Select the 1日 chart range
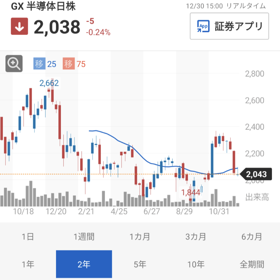The height and width of the screenshot is (280, 280). [x=28, y=237]
